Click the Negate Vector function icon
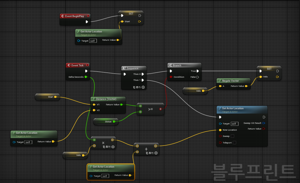Image resolution: width=300 pixels, height=183 pixels. click(x=220, y=81)
